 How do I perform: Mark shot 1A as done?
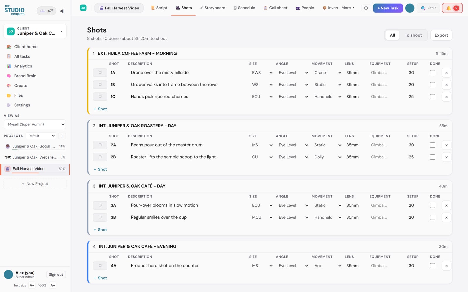(433, 73)
